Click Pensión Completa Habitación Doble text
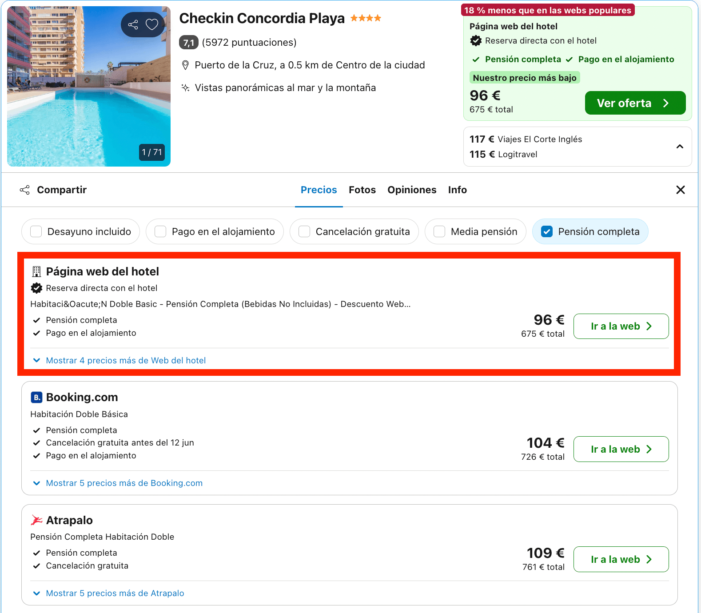Screen dimensions: 701x613 [x=102, y=537]
